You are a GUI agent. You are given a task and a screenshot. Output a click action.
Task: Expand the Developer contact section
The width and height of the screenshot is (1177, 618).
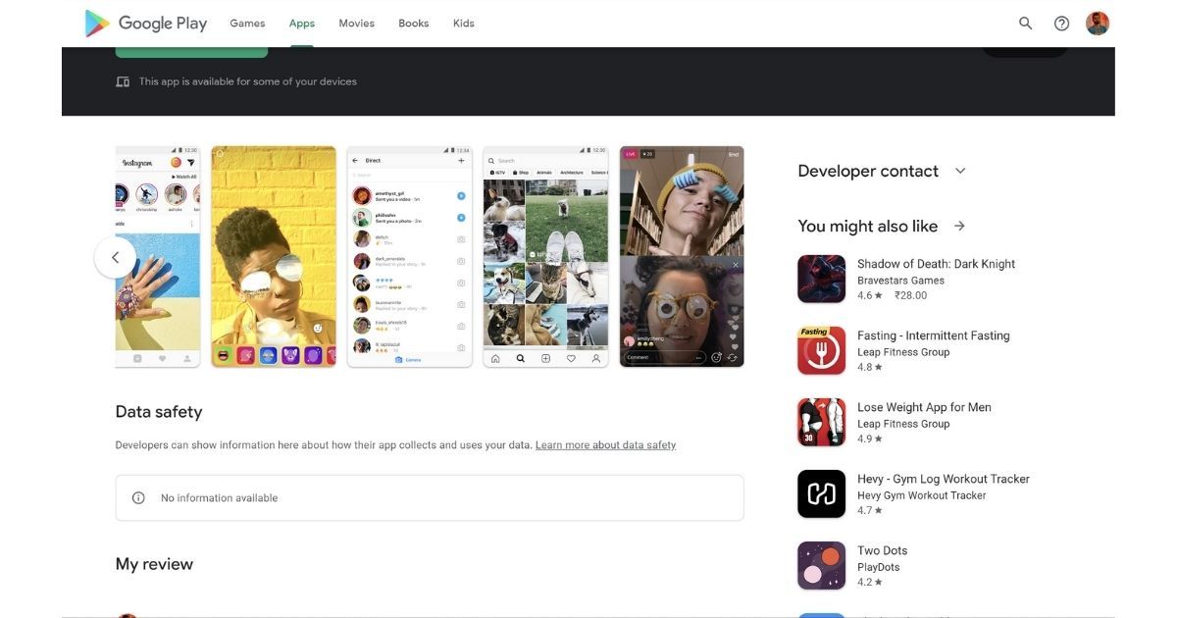(960, 171)
